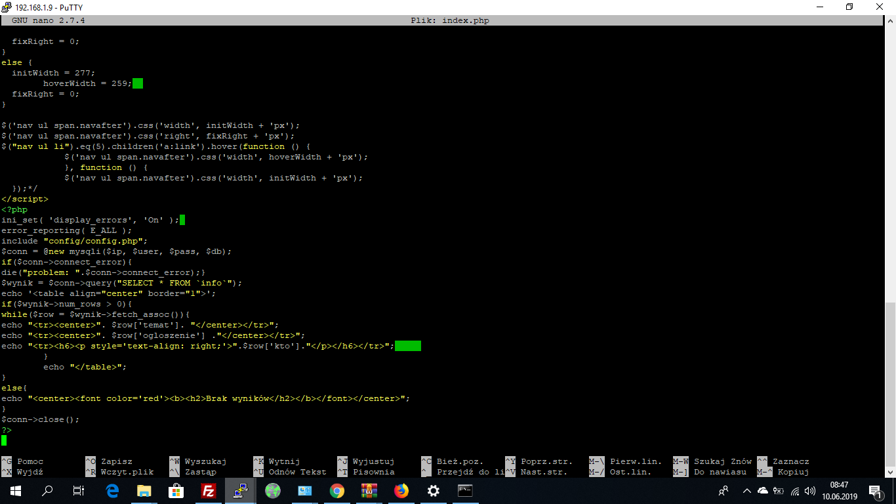The image size is (896, 504).
Task: Click the terminal scrollbar down arrow
Action: coord(890,472)
